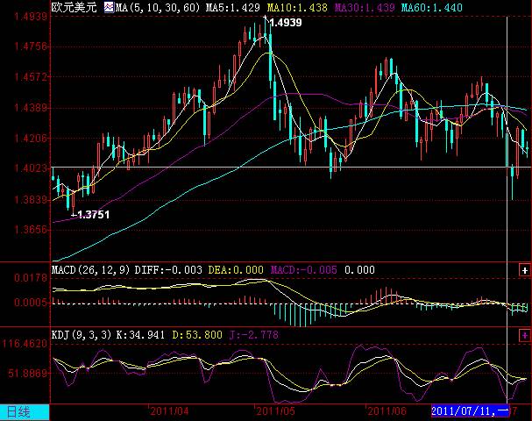This screenshot has width=532, height=421.
Task: Select the MA60:1.440 value label
Action: click(x=432, y=8)
